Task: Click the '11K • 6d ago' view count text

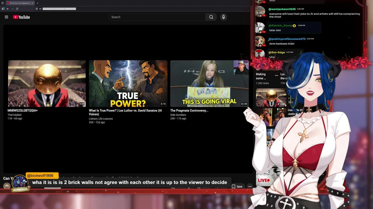Action: point(15,119)
